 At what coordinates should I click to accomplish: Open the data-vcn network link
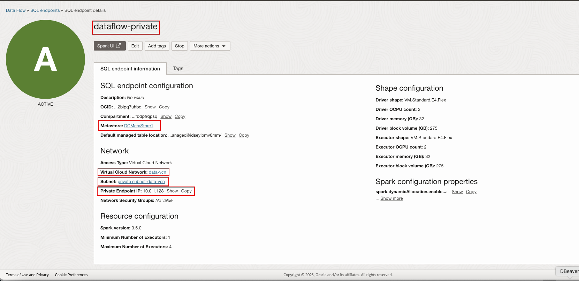click(x=157, y=172)
